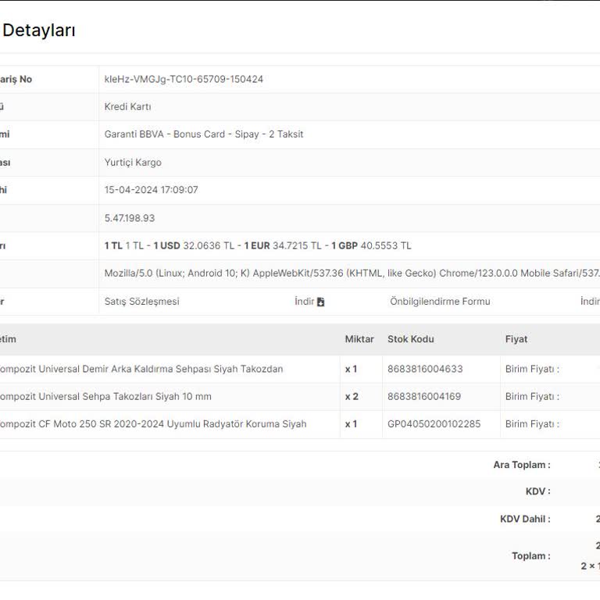
Task: Open the Demir Arka Kaldırma Sehpası product
Action: 141,369
